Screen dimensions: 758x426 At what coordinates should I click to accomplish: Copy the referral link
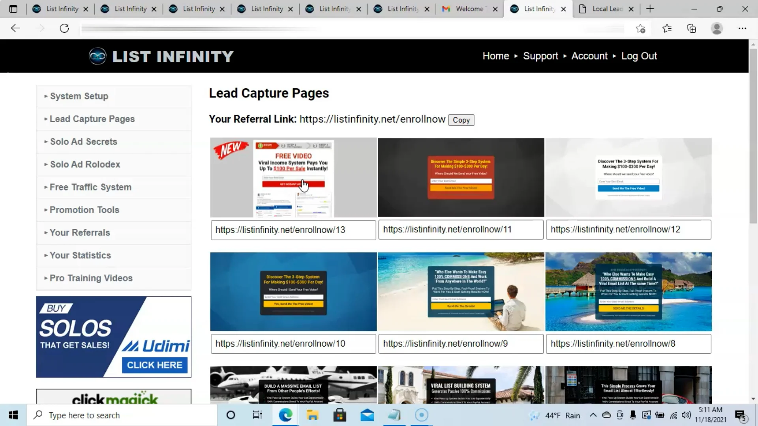[x=461, y=120]
